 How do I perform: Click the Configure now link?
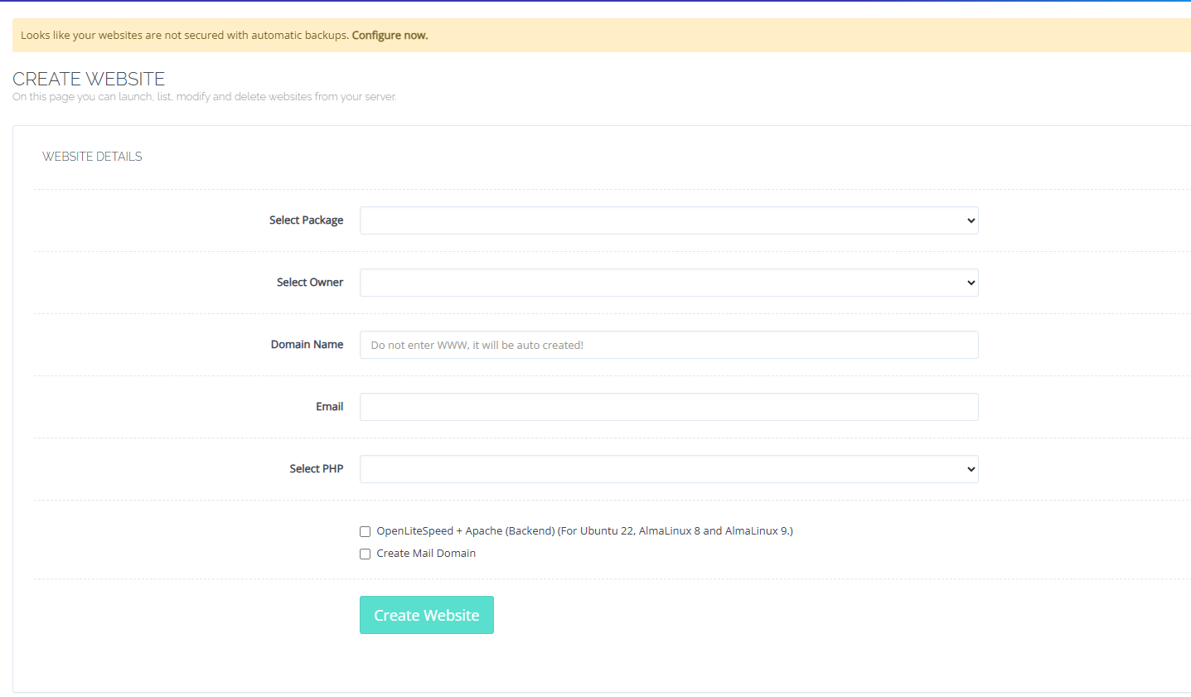pos(390,36)
